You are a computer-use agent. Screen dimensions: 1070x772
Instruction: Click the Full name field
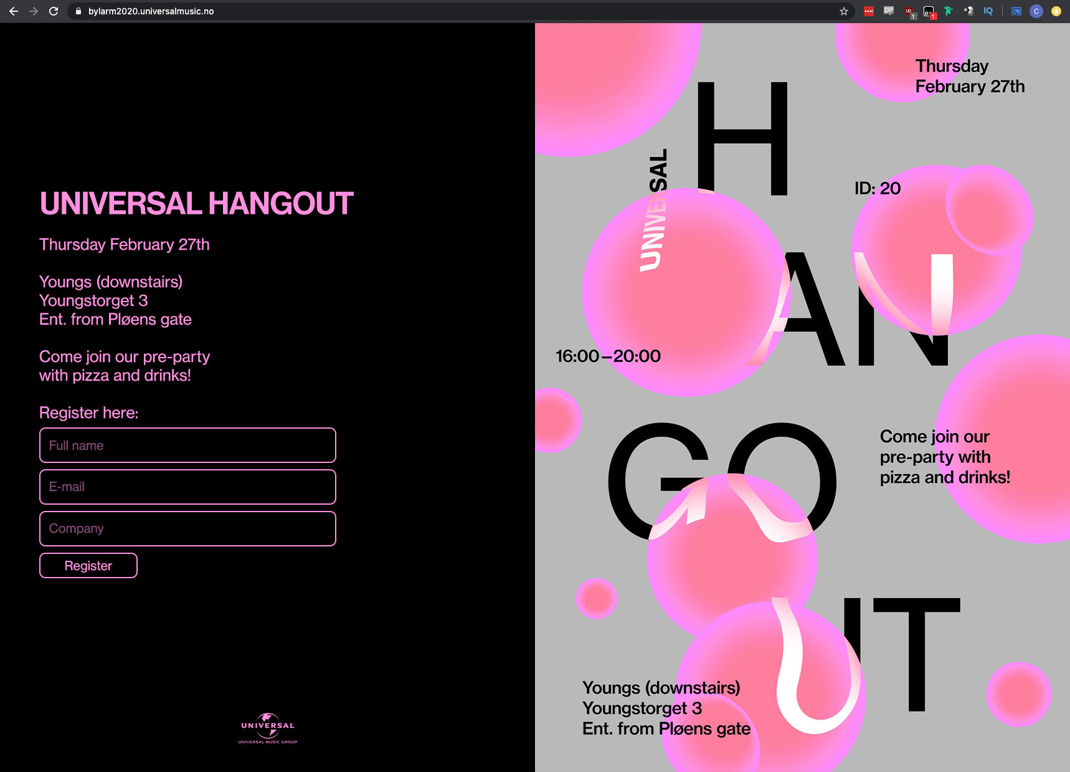(187, 446)
